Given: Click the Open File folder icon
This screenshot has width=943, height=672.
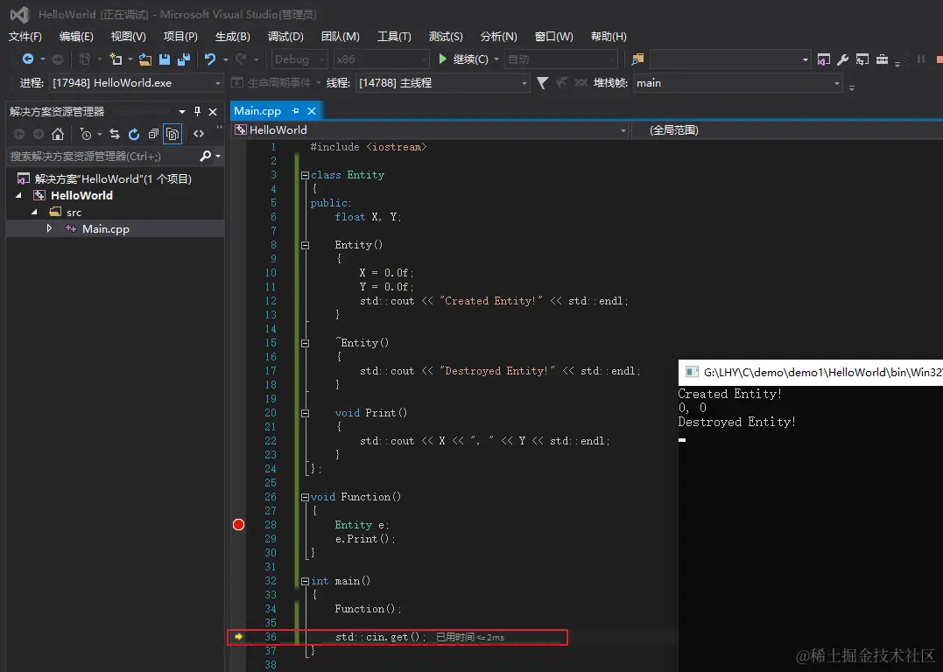Looking at the screenshot, I should pyautogui.click(x=145, y=59).
